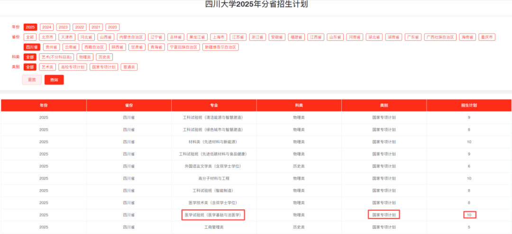Click 工科试验班（绿色城市与智慧建造）major cell
This screenshot has width=512, height=234.
click(213, 130)
